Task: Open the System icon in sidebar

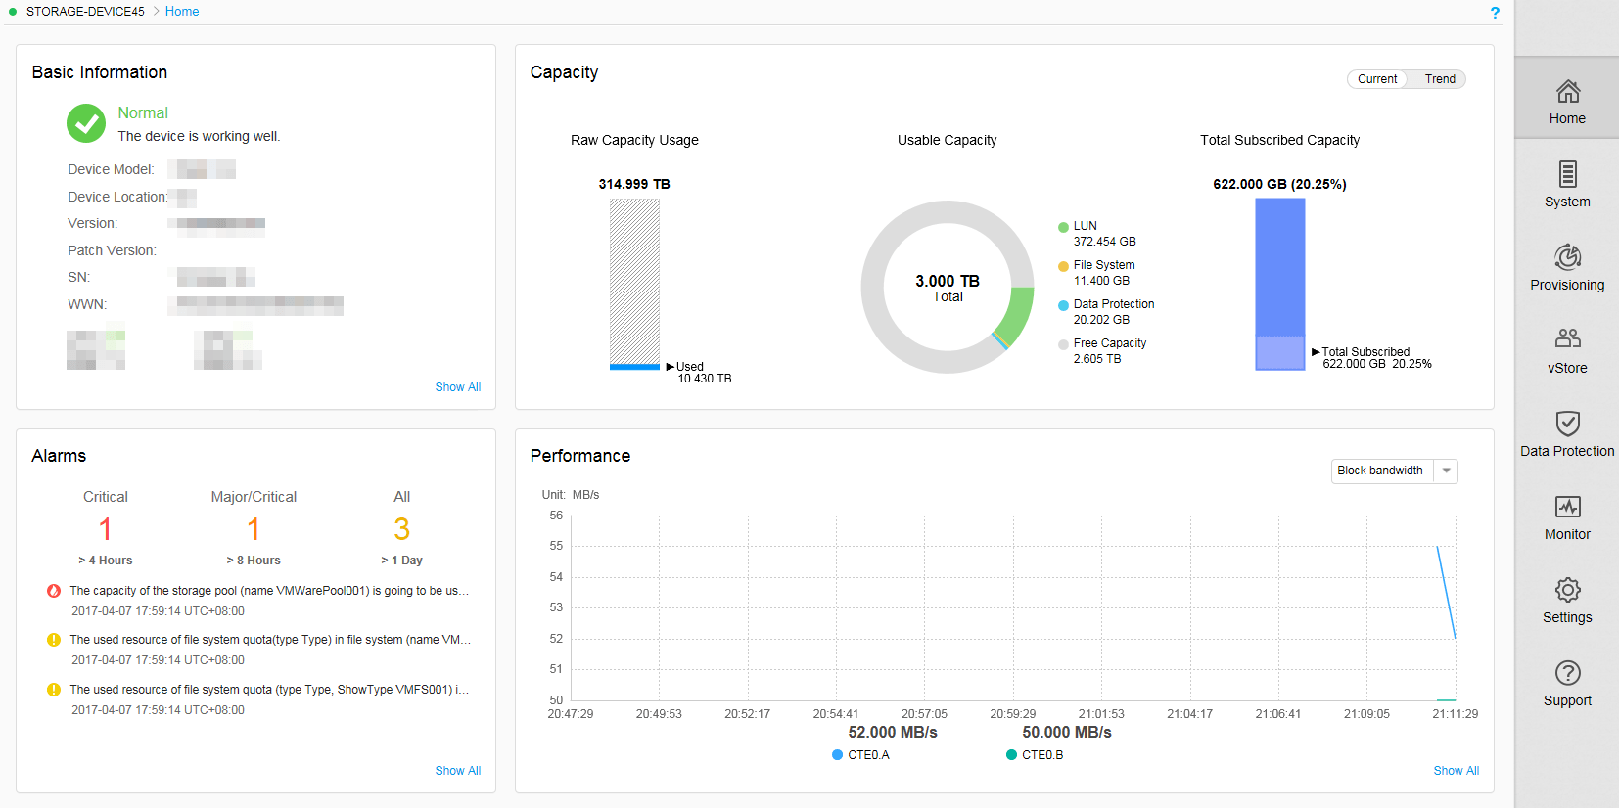Action: coord(1567,174)
